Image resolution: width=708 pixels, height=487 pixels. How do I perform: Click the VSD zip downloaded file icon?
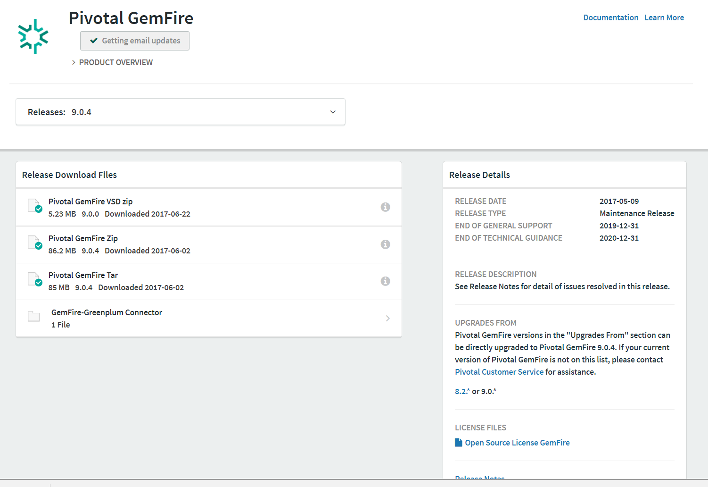tap(35, 206)
